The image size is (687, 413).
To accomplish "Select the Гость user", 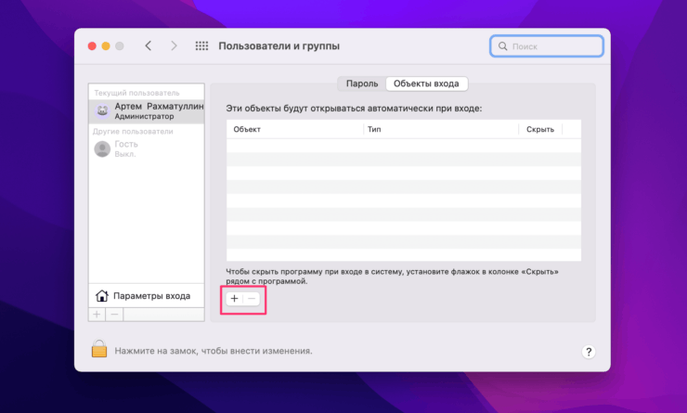I will (147, 148).
